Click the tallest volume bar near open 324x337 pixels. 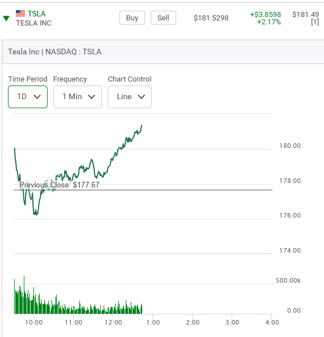point(24,295)
